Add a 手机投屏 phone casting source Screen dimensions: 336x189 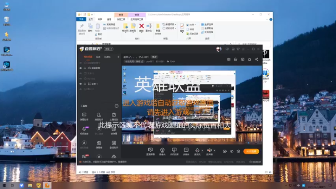[x=174, y=152]
